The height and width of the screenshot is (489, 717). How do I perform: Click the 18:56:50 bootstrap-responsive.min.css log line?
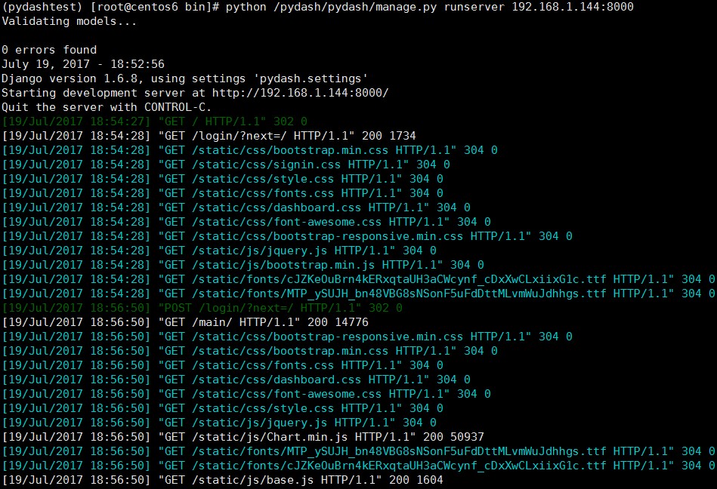pyautogui.click(x=287, y=337)
